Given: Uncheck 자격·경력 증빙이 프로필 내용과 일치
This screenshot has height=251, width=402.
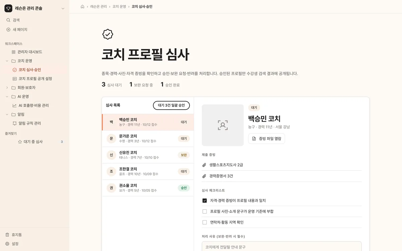Looking at the screenshot, I should pos(205,200).
